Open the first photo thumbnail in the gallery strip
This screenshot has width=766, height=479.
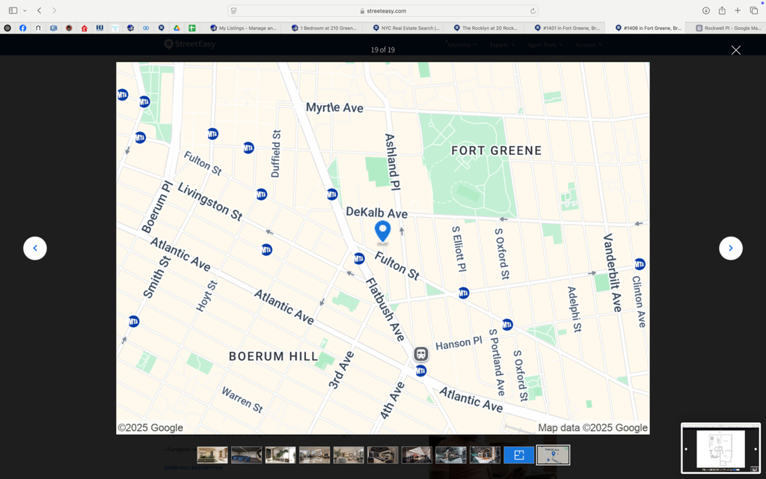[212, 454]
